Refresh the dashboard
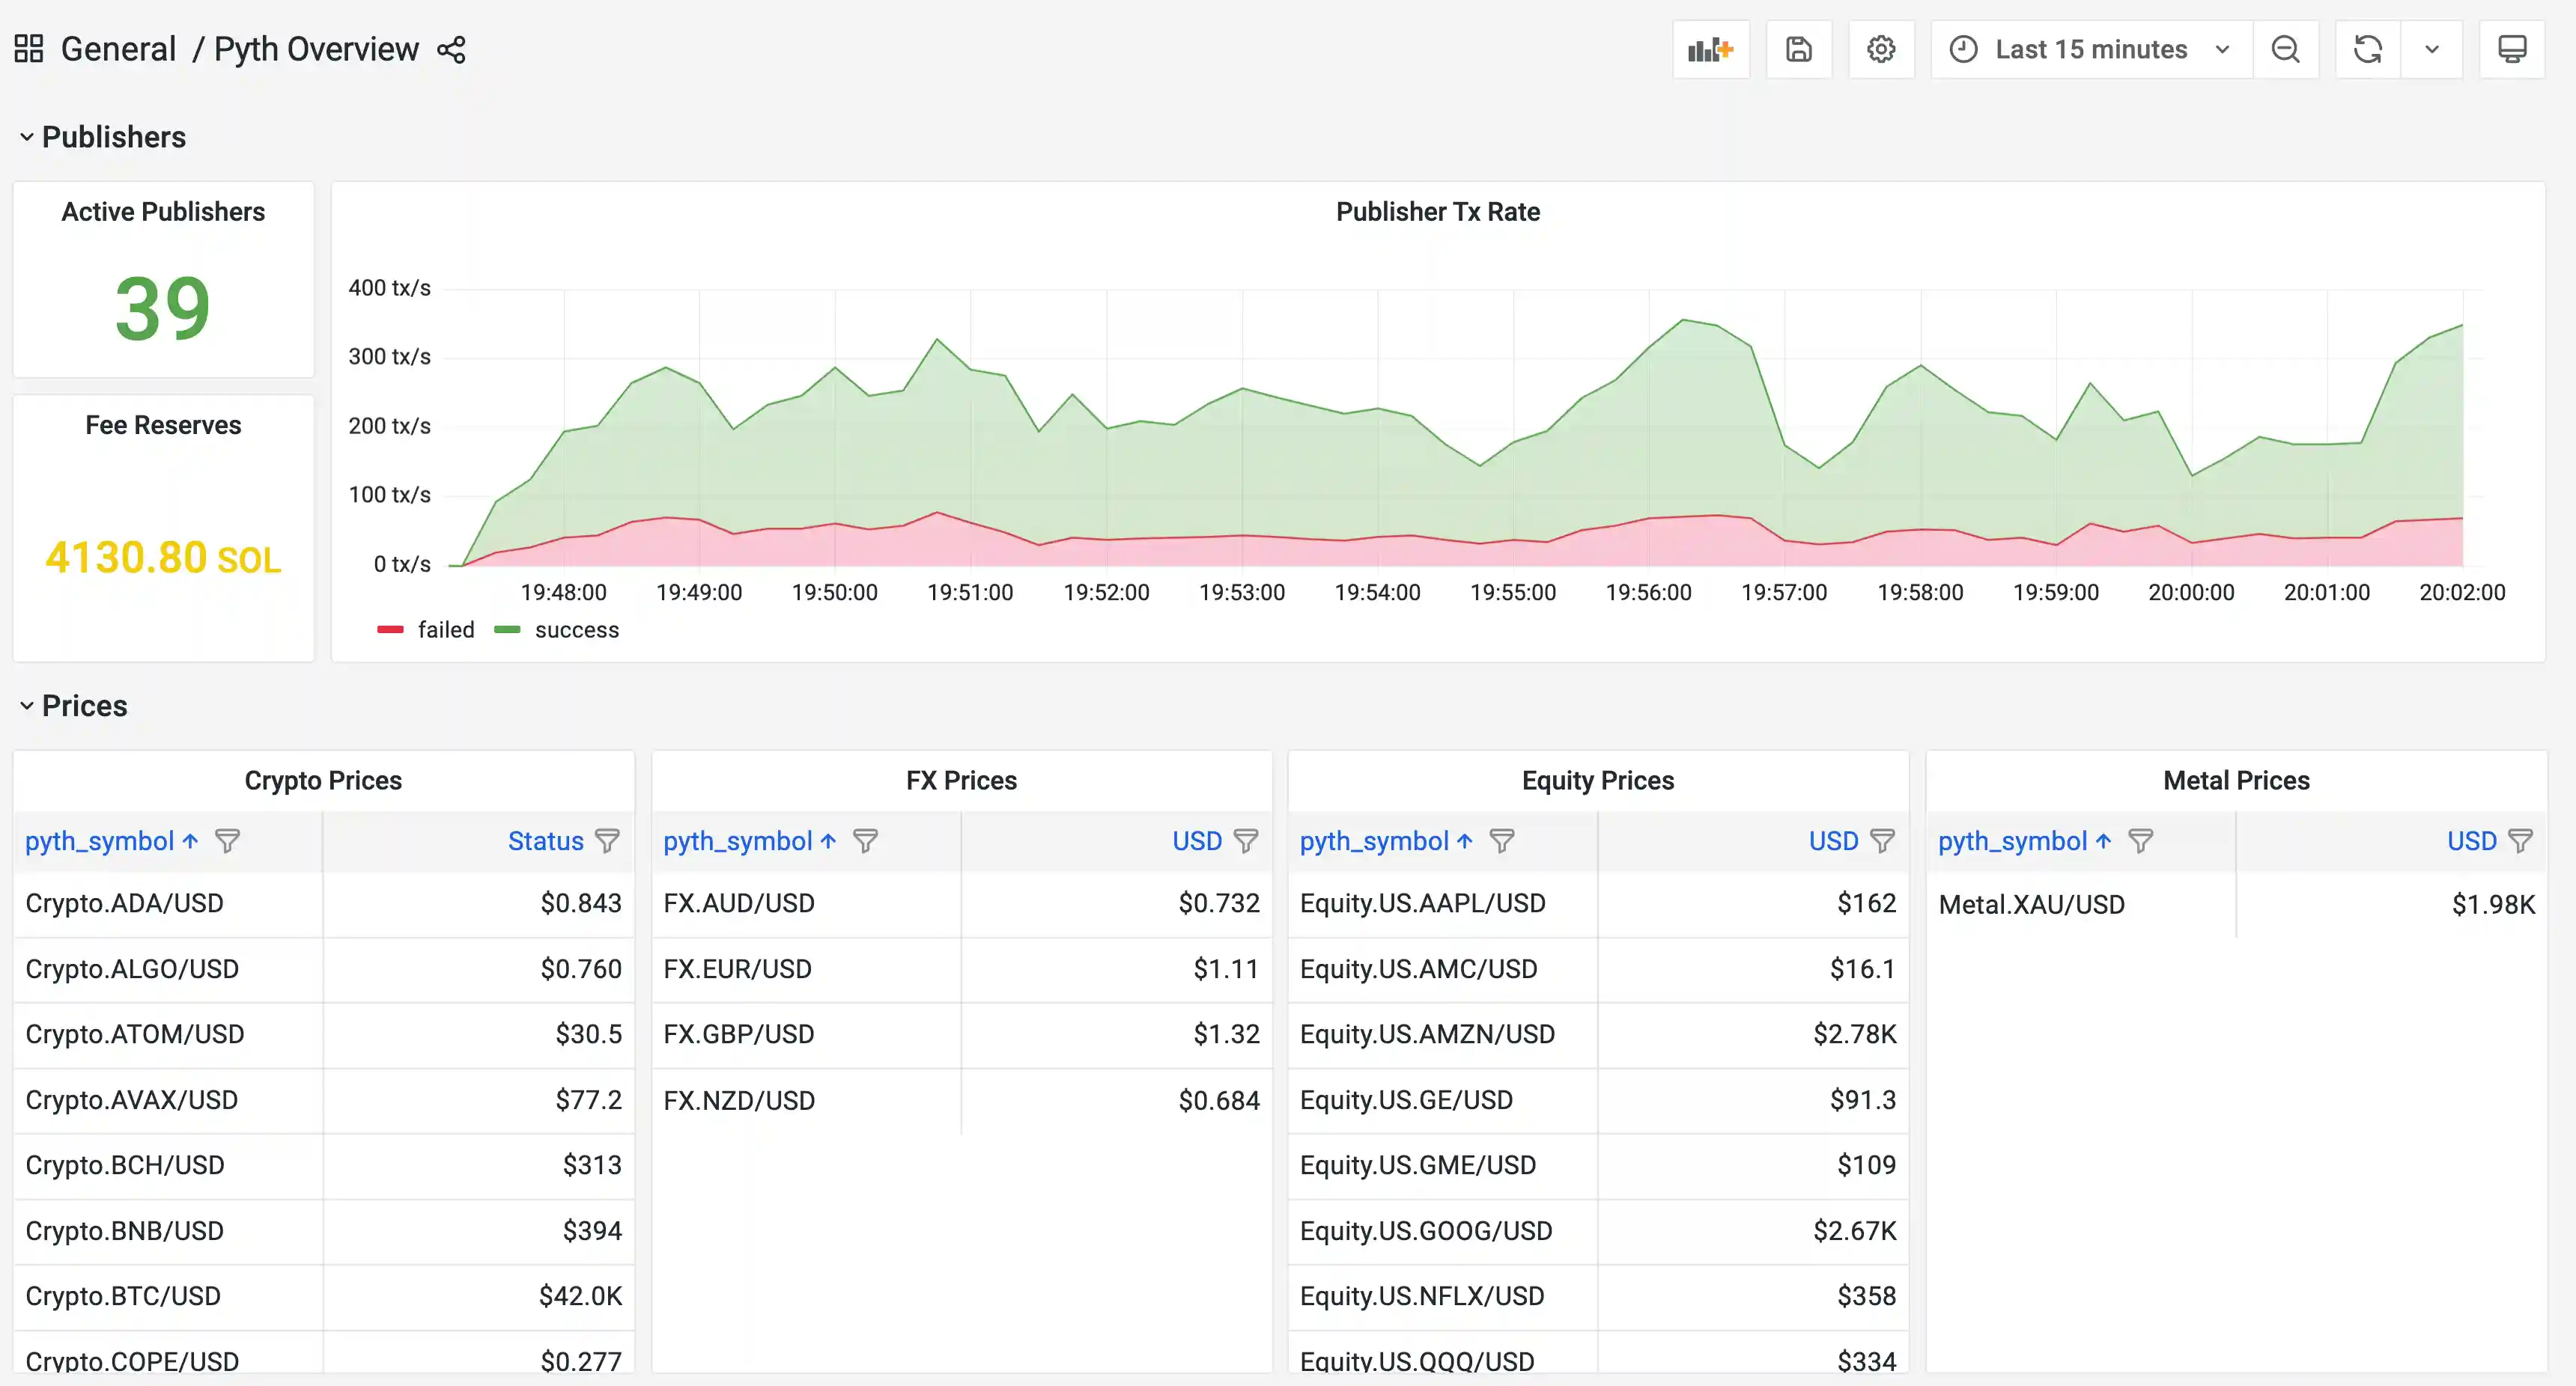Screen dimensions: 2576x1386 2367,49
